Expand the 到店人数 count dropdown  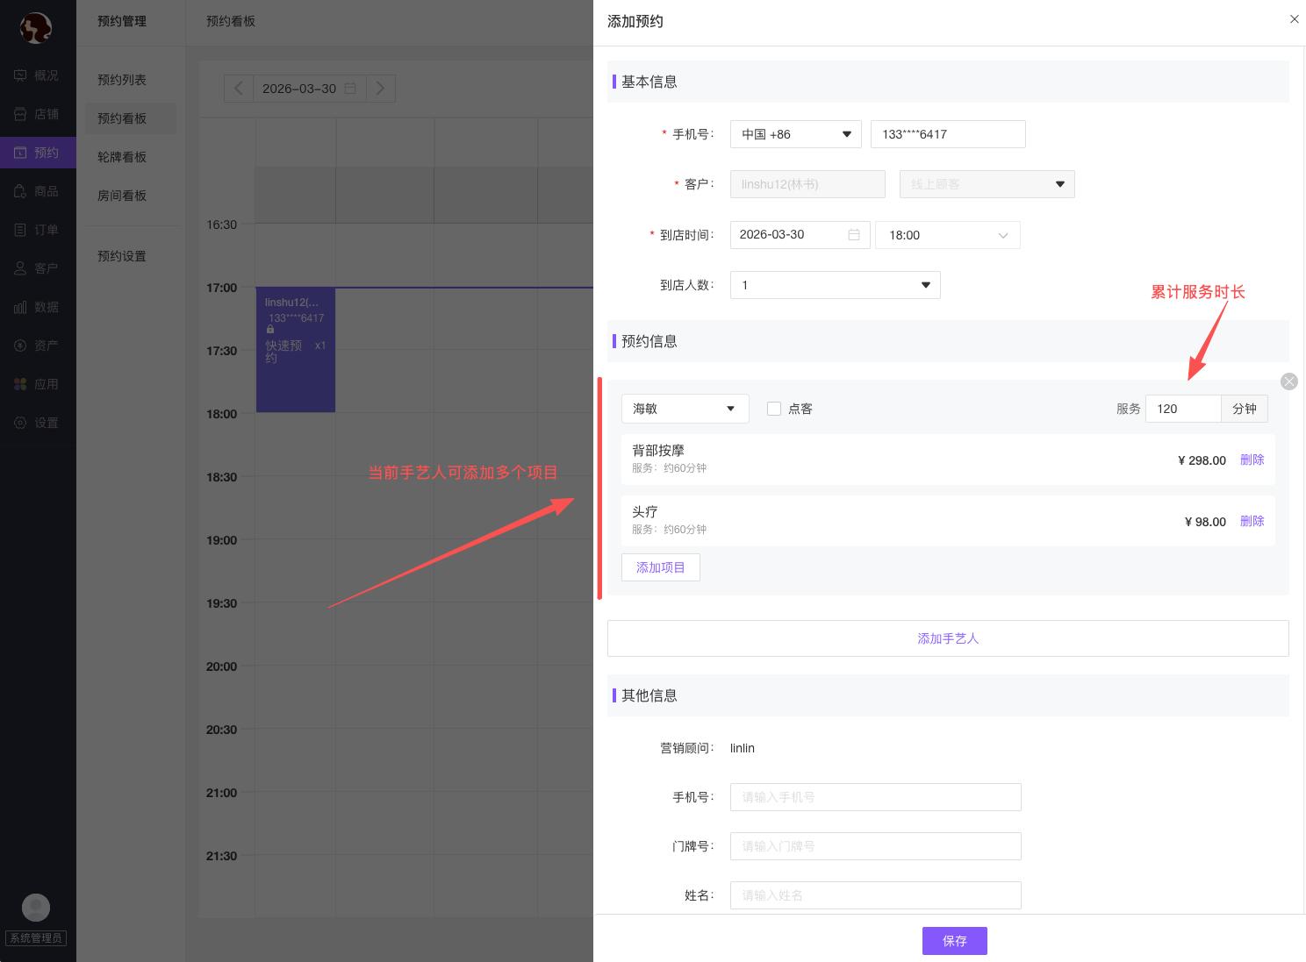835,285
